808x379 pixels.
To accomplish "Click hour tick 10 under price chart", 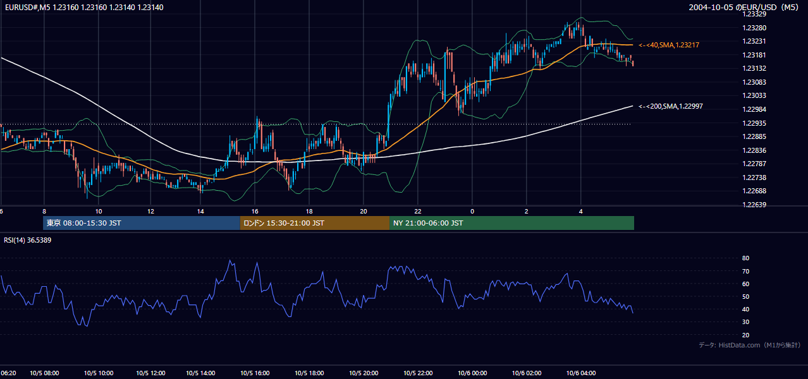I will click(x=99, y=211).
